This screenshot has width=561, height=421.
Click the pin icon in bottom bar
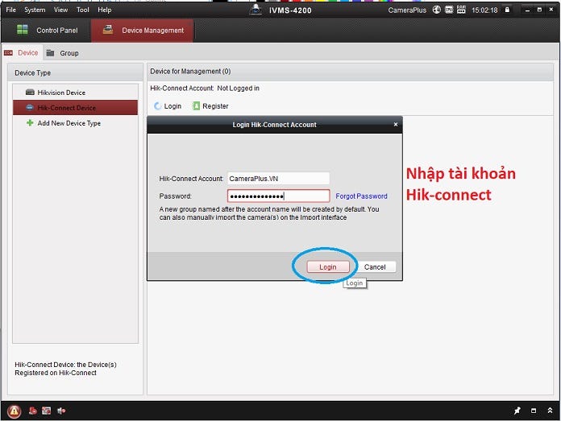pos(517,411)
